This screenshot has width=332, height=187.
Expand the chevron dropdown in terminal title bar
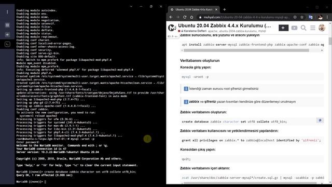[131, 6]
